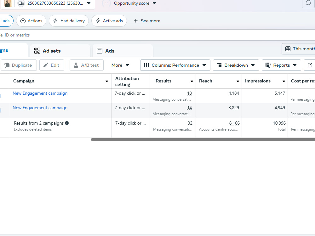Click the upload arrow icon on Actions
Viewport: 315px width, 236px height.
[x=23, y=21]
